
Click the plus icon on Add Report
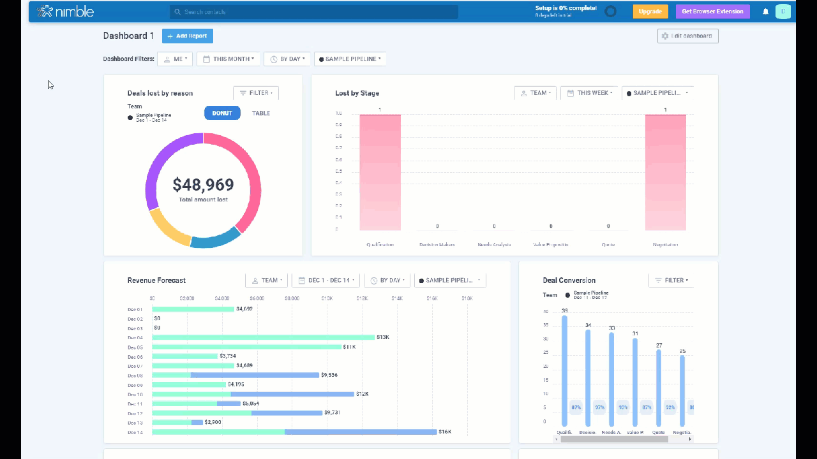tap(170, 36)
